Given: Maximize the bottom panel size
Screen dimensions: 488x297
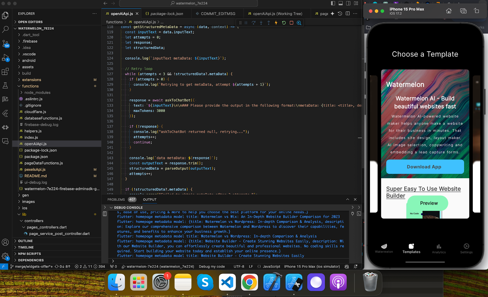Looking at the screenshot, I should [347, 200].
